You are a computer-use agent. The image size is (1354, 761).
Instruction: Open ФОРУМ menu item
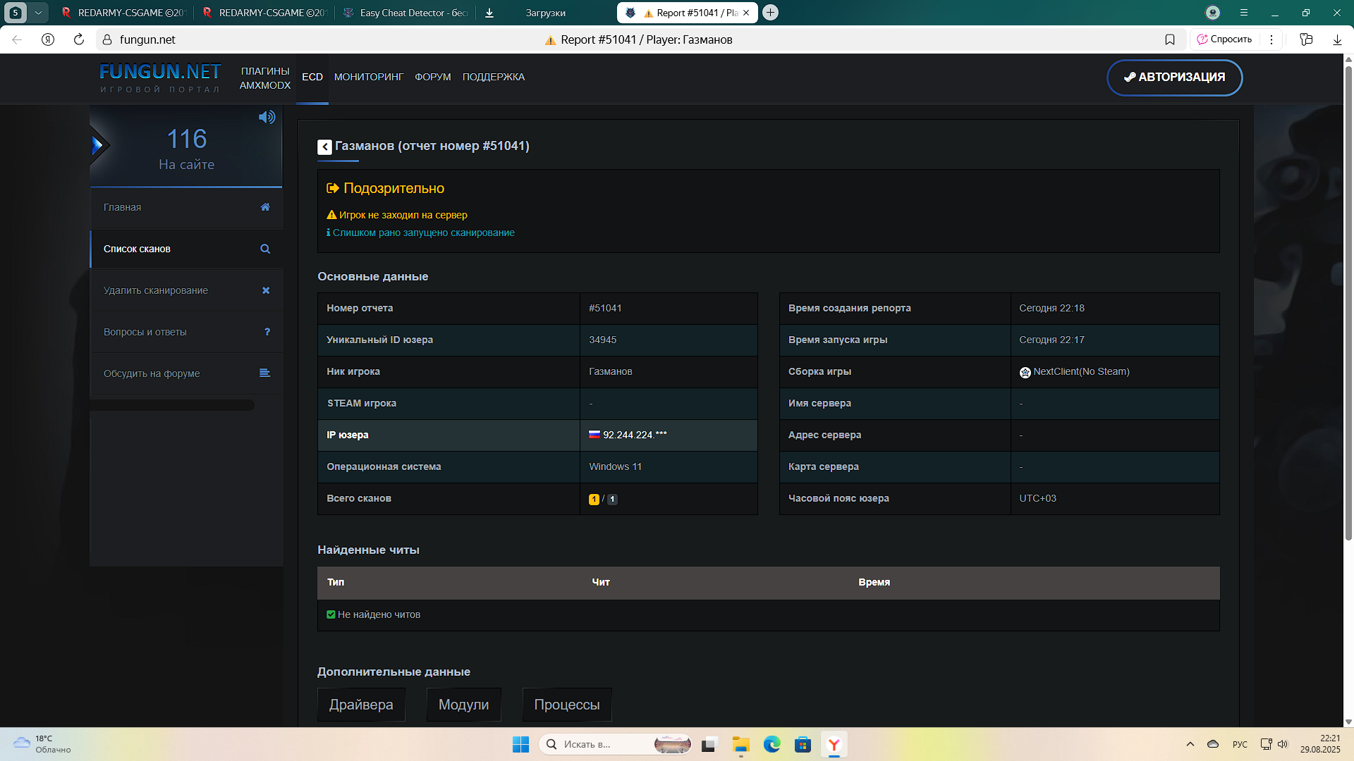(433, 77)
